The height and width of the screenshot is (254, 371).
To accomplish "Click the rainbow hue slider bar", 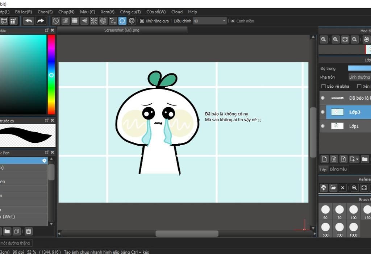I will click(51, 74).
